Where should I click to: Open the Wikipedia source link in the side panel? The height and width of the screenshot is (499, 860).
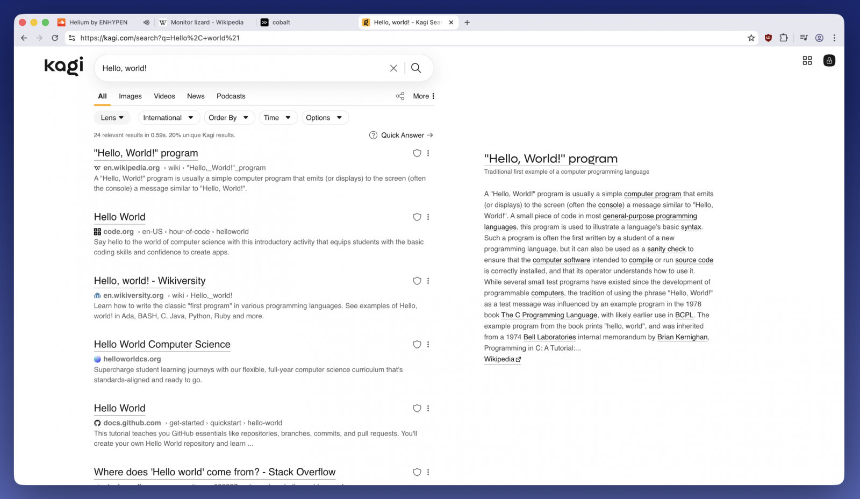(x=503, y=359)
